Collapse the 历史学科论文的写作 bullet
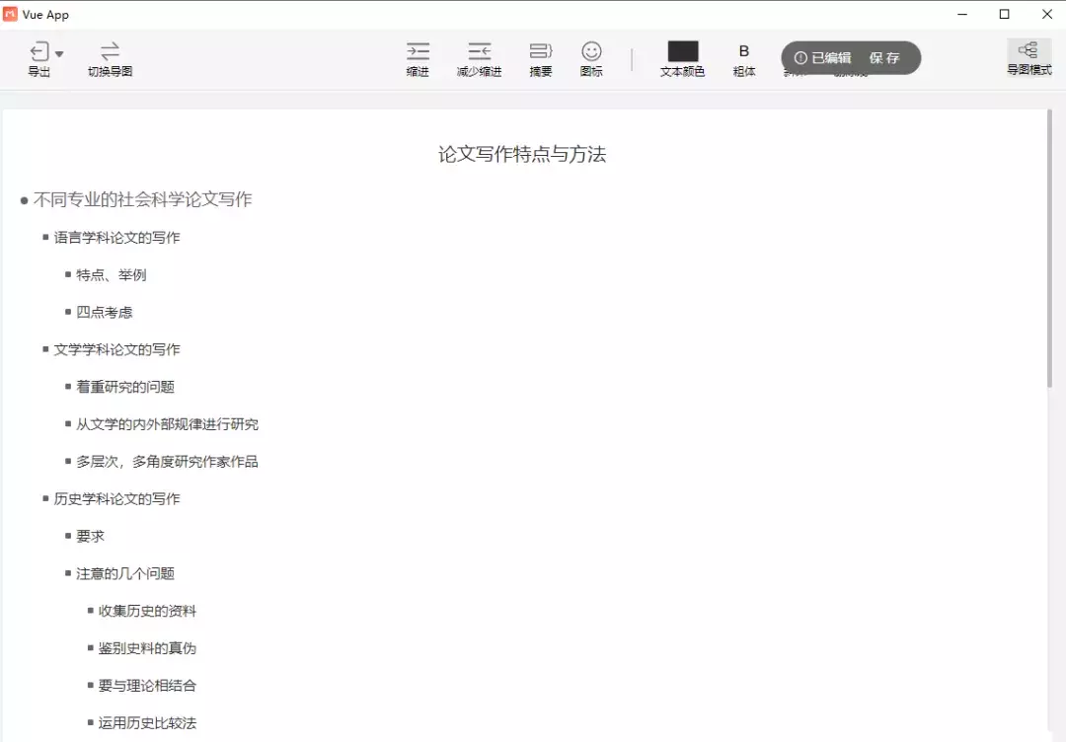1066x742 pixels. 45,498
